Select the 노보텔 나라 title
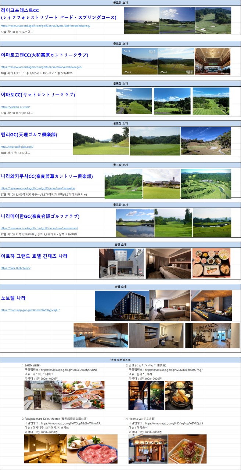 [x=13, y=298]
